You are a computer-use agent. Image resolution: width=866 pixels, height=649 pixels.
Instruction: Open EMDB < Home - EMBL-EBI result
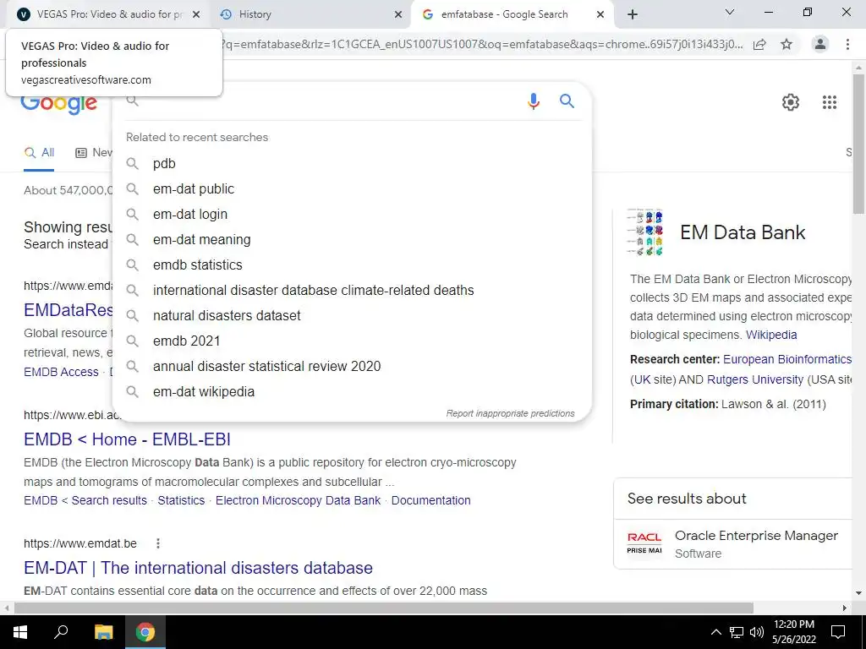coord(127,439)
